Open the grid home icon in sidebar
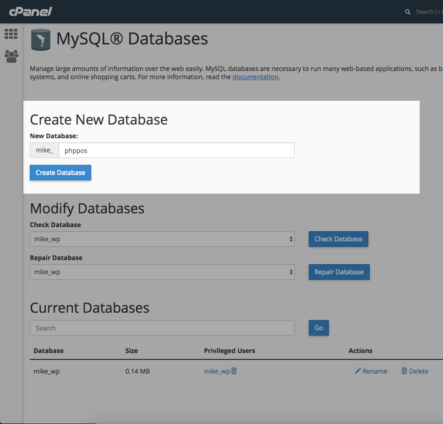The image size is (443, 424). coord(11,34)
